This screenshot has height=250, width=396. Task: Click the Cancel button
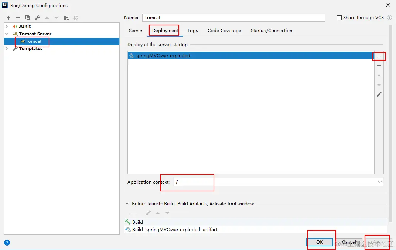click(349, 242)
